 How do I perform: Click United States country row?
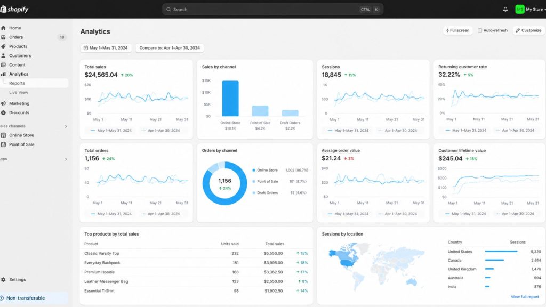494,252
